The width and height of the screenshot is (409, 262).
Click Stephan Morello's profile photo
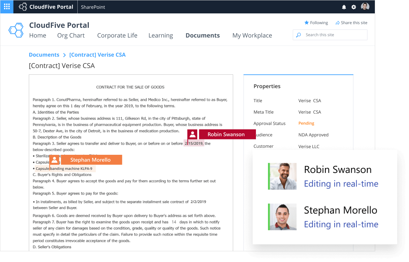tap(283, 217)
